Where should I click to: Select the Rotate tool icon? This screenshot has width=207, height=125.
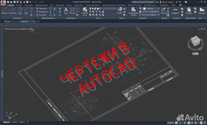tap(51, 9)
